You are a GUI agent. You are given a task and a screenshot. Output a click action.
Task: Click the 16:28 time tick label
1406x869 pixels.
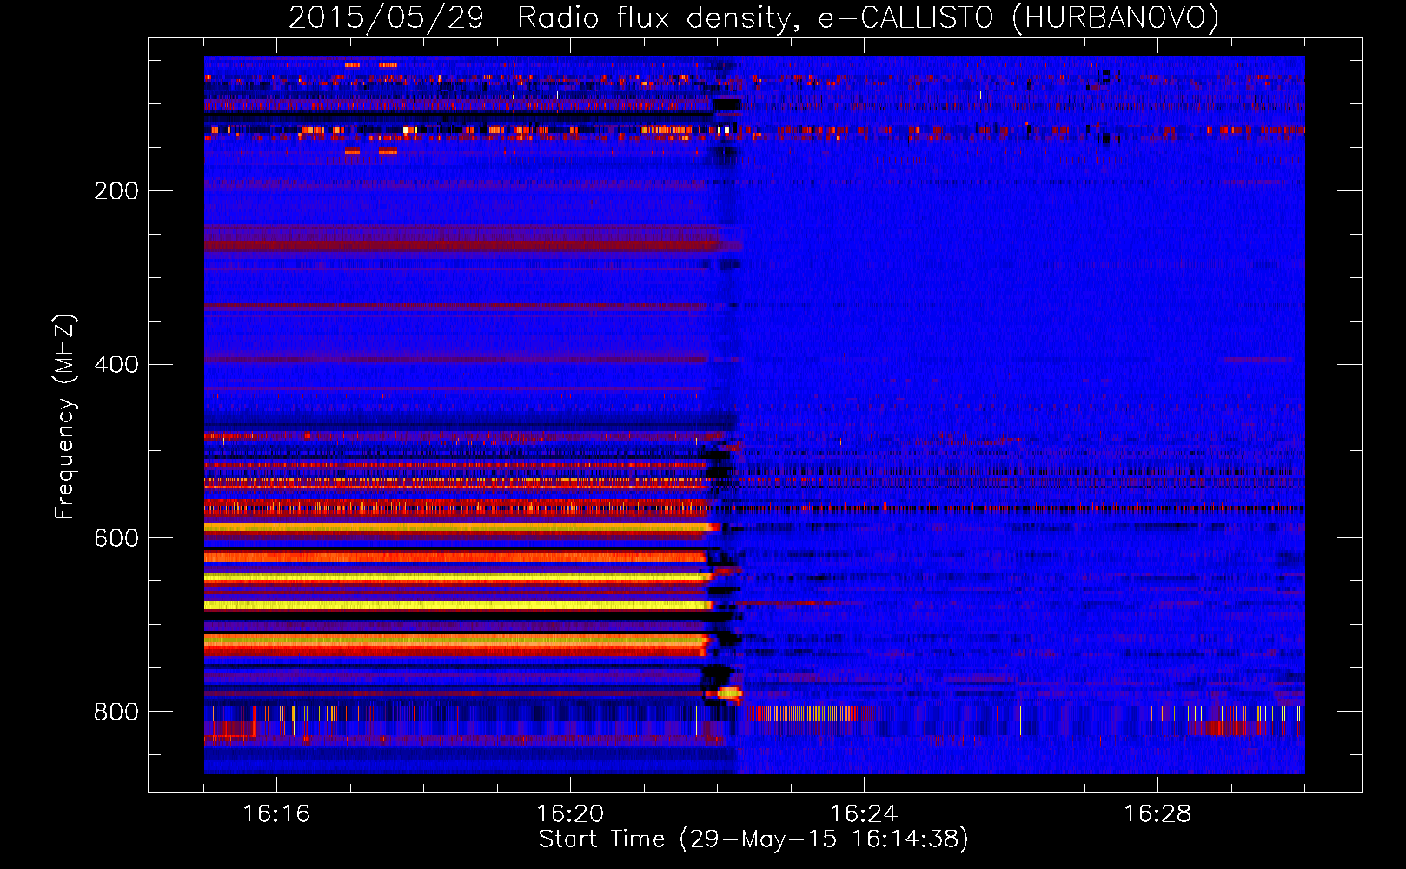pos(1157,814)
